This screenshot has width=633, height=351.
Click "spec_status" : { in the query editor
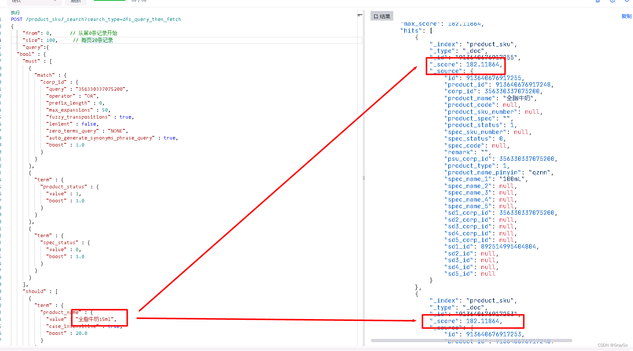coord(65,242)
